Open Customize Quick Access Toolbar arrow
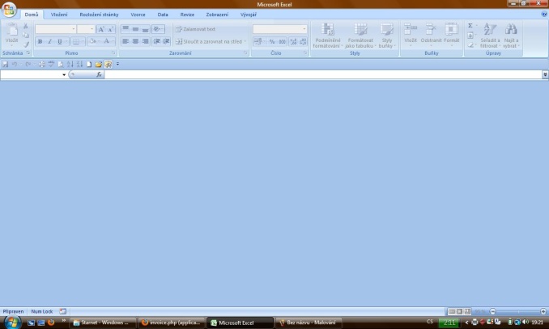Viewport: 549px width, 329px height. [117, 65]
